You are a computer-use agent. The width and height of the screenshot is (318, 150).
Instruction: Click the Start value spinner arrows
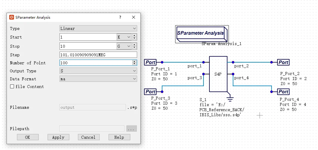[134, 37]
